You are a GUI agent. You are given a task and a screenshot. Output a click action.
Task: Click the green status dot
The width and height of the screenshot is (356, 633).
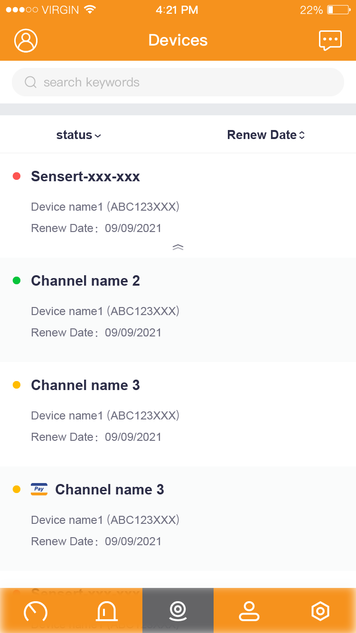tap(17, 281)
